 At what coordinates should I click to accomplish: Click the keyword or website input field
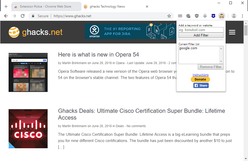pos(201,30)
